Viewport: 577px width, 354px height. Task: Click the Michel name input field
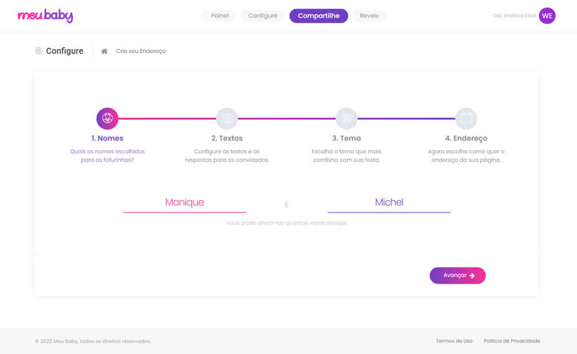coord(389,203)
